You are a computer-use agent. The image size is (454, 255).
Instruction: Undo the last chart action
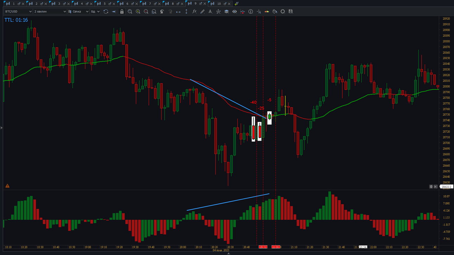click(162, 12)
